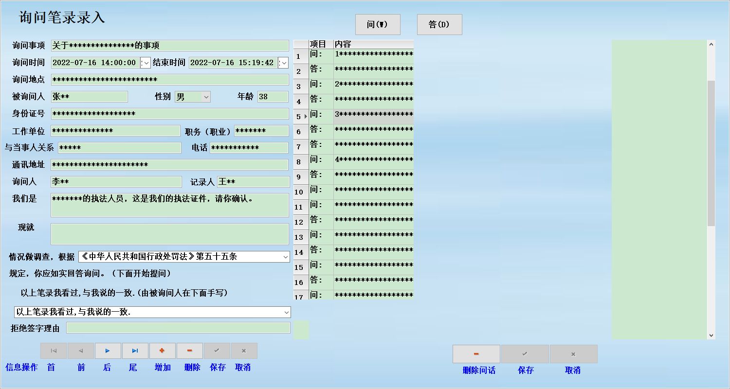Expand the 以上笔录我看过 confirmation dropdown
730x389 pixels.
286,312
